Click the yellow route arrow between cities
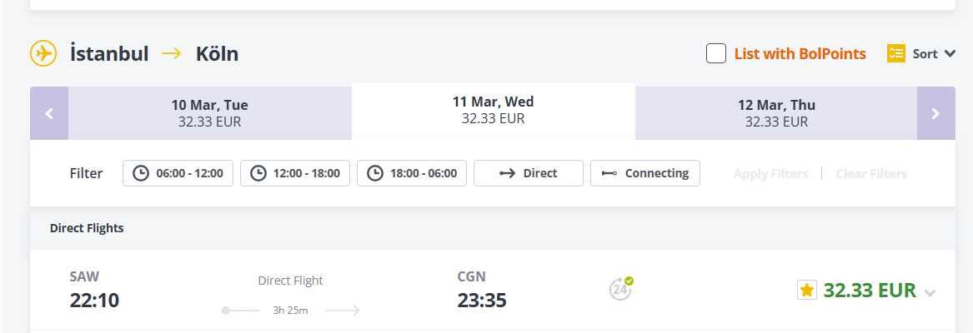973x333 pixels. point(172,53)
